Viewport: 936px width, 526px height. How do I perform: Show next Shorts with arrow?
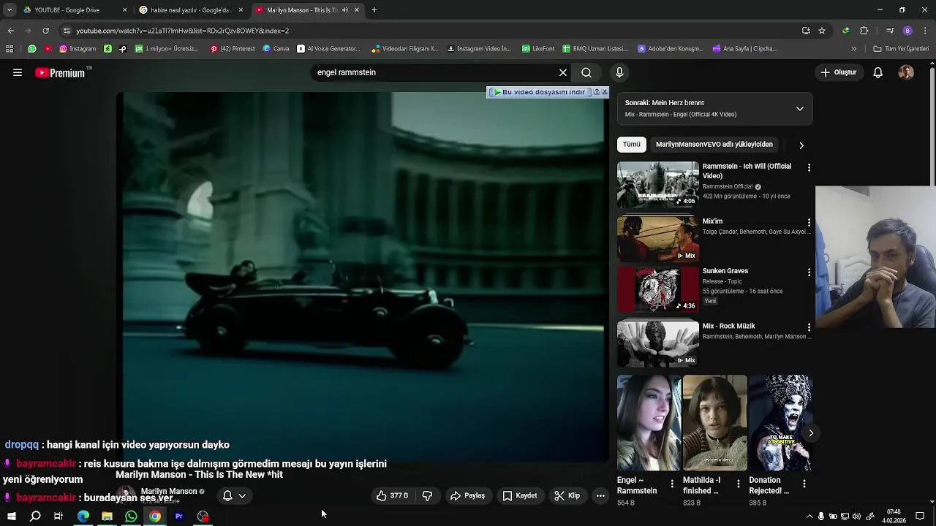click(x=811, y=433)
